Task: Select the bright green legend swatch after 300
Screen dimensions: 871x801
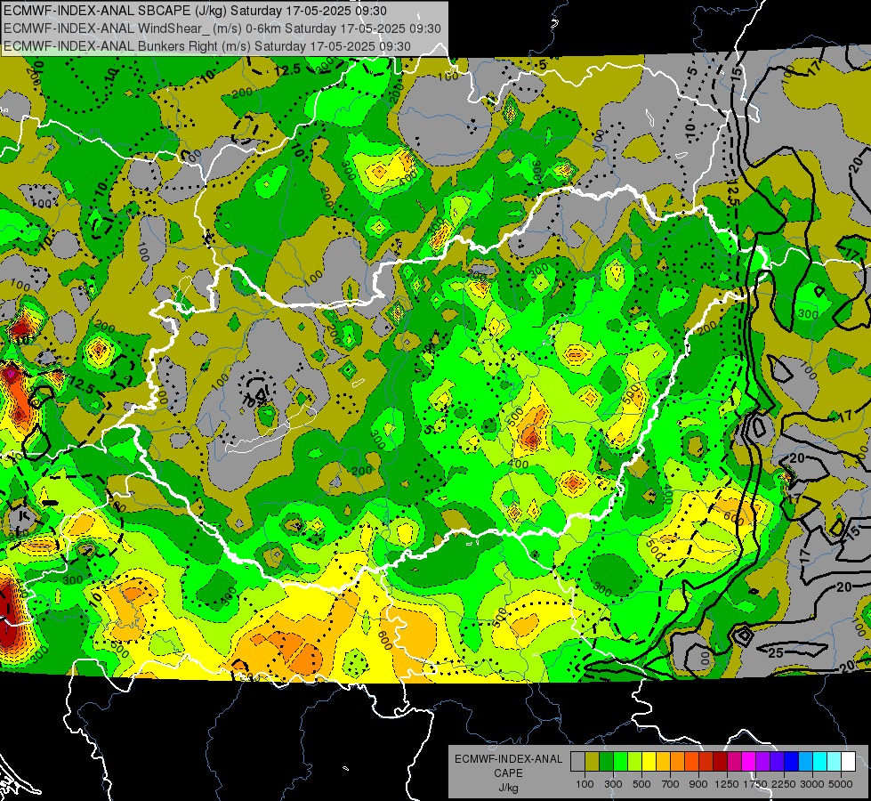Action: point(620,762)
